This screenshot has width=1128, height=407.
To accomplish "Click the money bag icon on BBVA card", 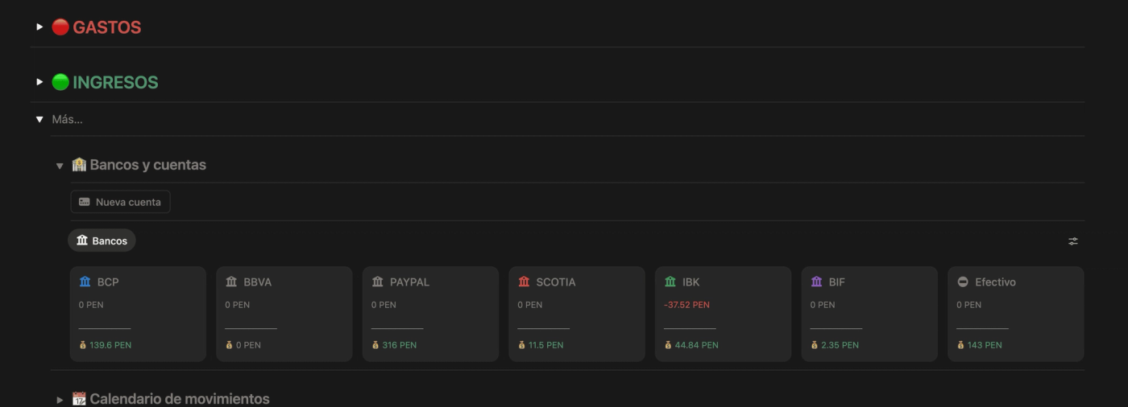I will 229,345.
